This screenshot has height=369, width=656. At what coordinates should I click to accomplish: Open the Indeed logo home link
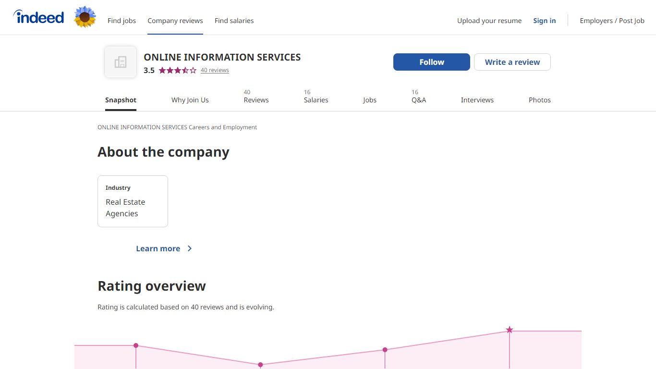click(x=38, y=17)
